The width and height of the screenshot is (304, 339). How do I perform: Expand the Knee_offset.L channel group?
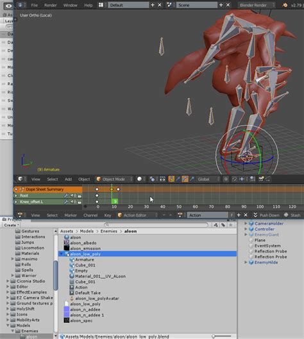tap(16, 202)
